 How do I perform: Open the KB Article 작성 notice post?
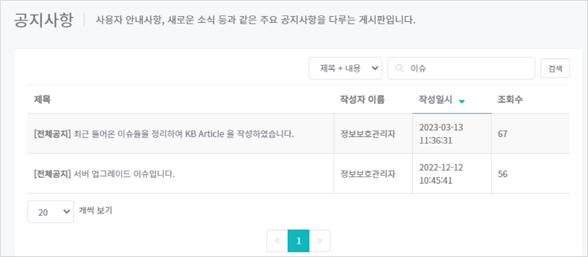coord(164,133)
